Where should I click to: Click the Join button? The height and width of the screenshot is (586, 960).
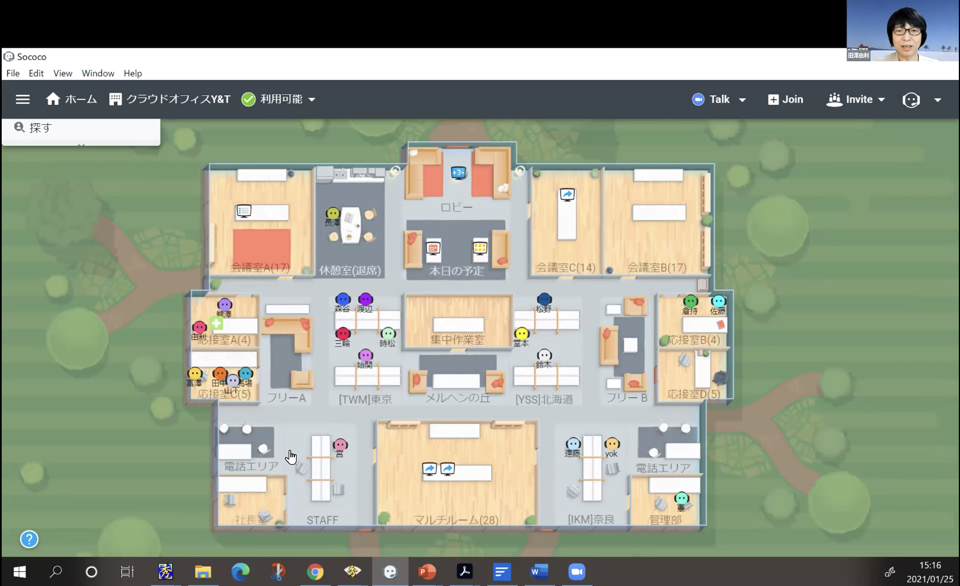pyautogui.click(x=785, y=99)
